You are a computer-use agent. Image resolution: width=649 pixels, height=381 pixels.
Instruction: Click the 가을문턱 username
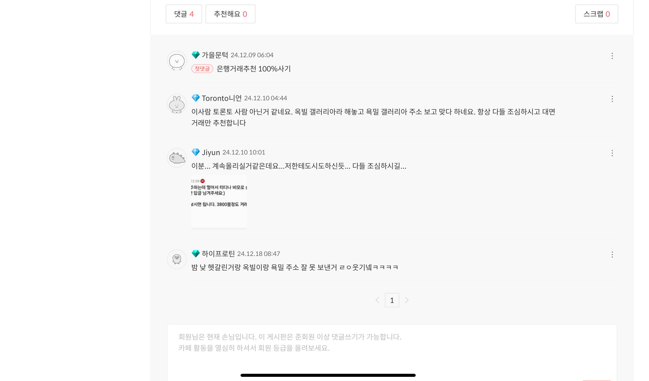tap(215, 55)
